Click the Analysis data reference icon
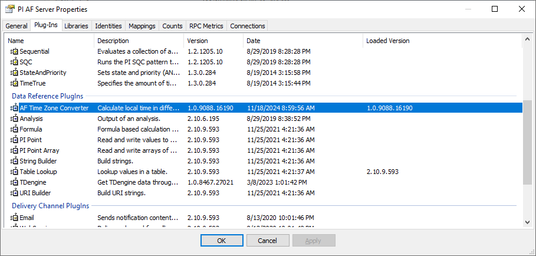The image size is (536, 256). (14, 119)
